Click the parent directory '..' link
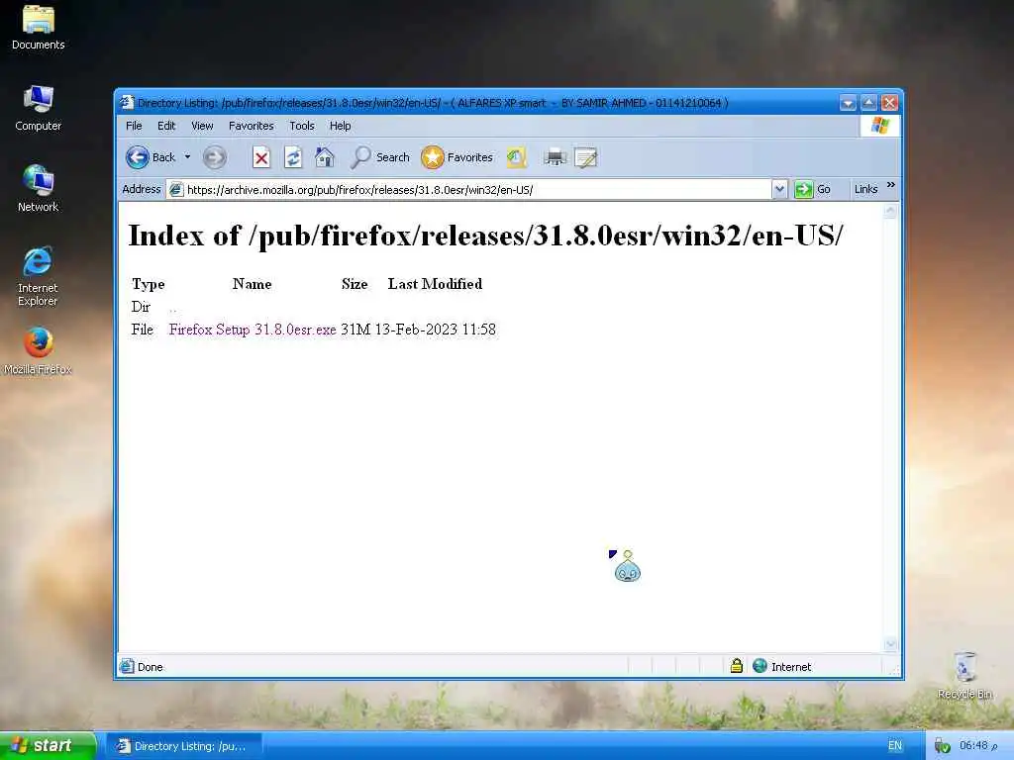The width and height of the screenshot is (1014, 760). click(172, 309)
